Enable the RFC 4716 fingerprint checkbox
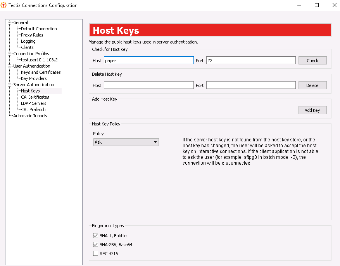Image resolution: width=340 pixels, height=266 pixels. (95, 254)
